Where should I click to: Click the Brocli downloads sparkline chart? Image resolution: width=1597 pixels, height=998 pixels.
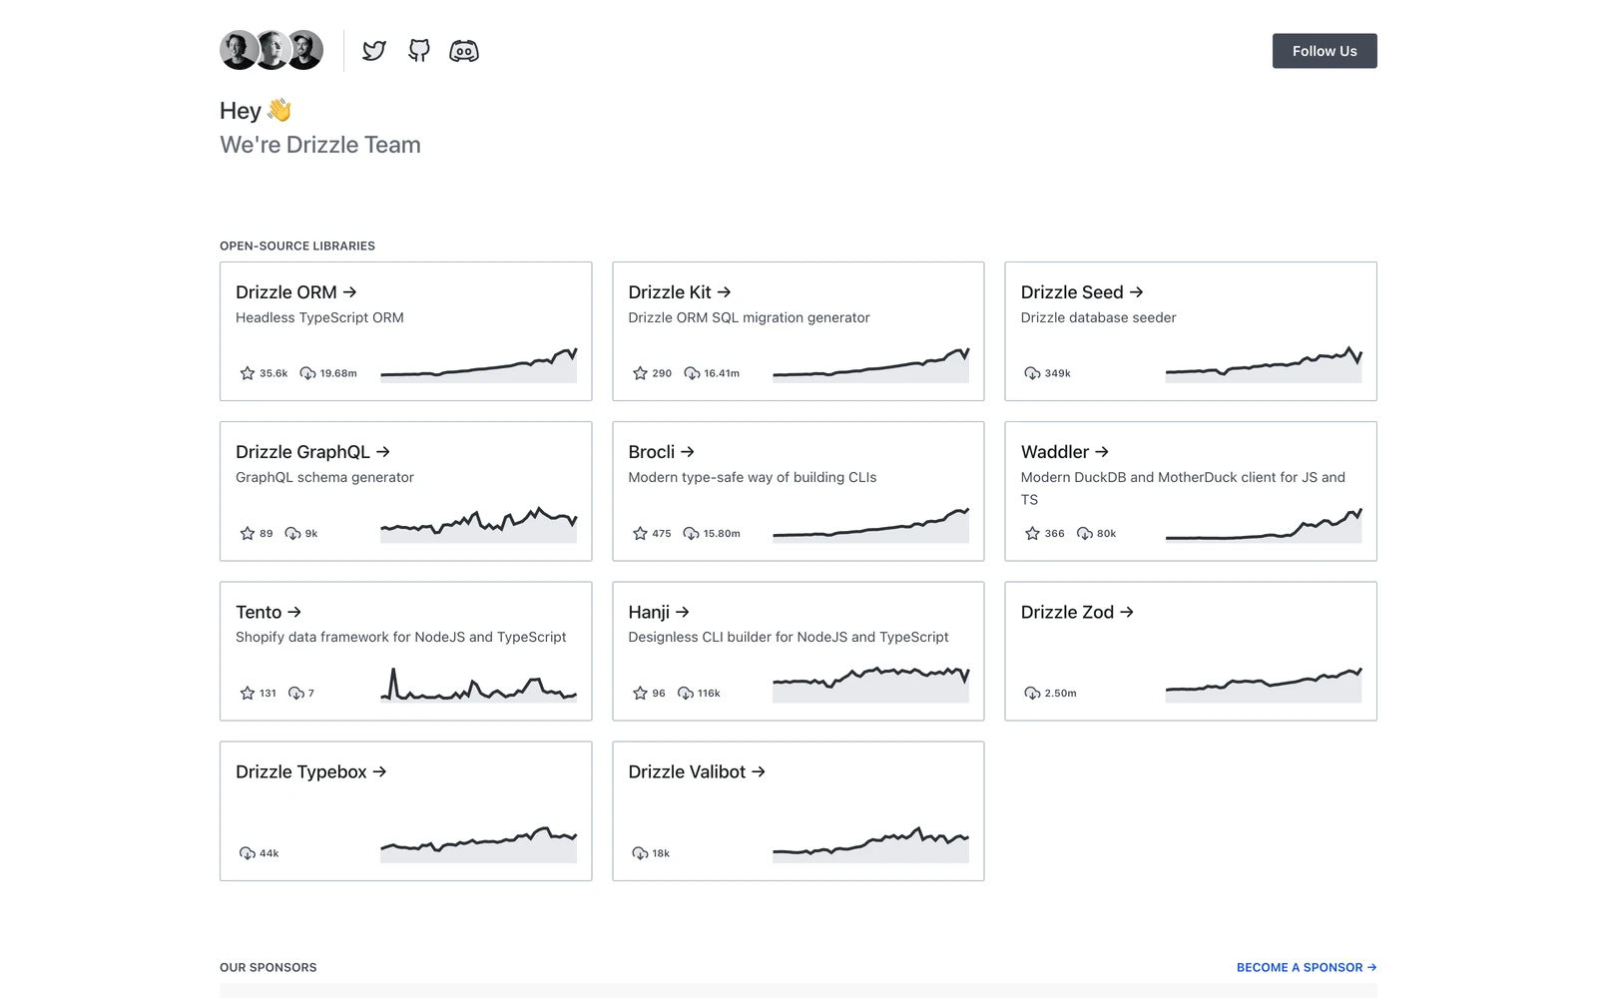[870, 524]
